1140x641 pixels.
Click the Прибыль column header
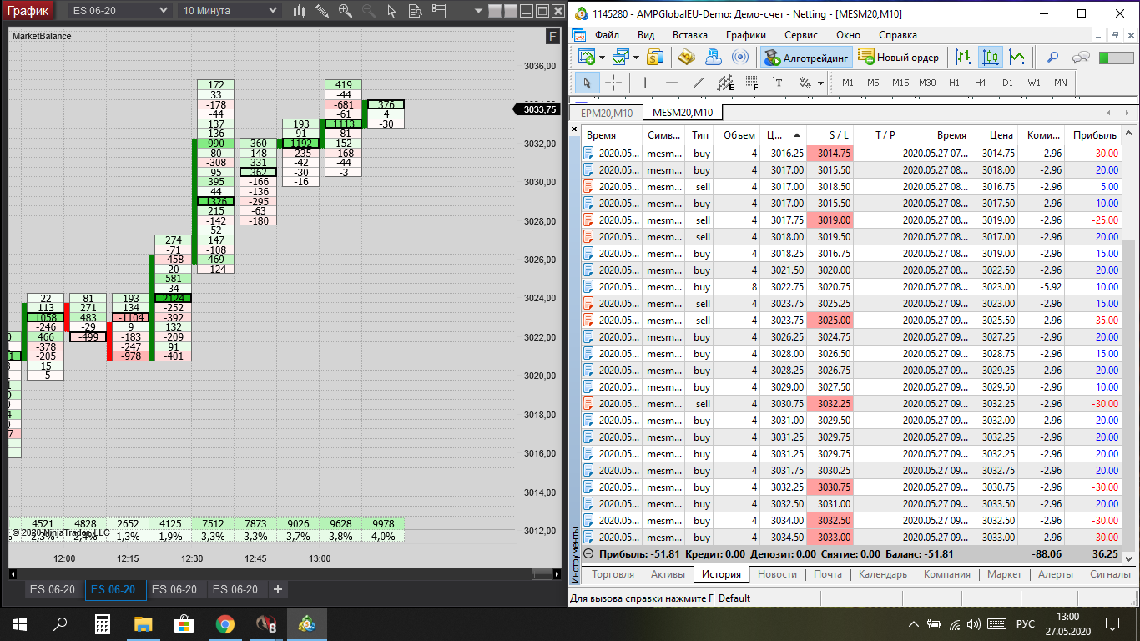pos(1095,134)
